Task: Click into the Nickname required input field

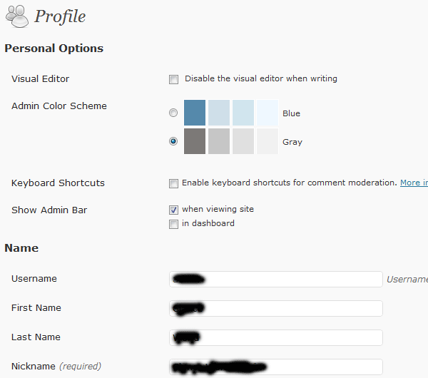Action: tap(275, 367)
